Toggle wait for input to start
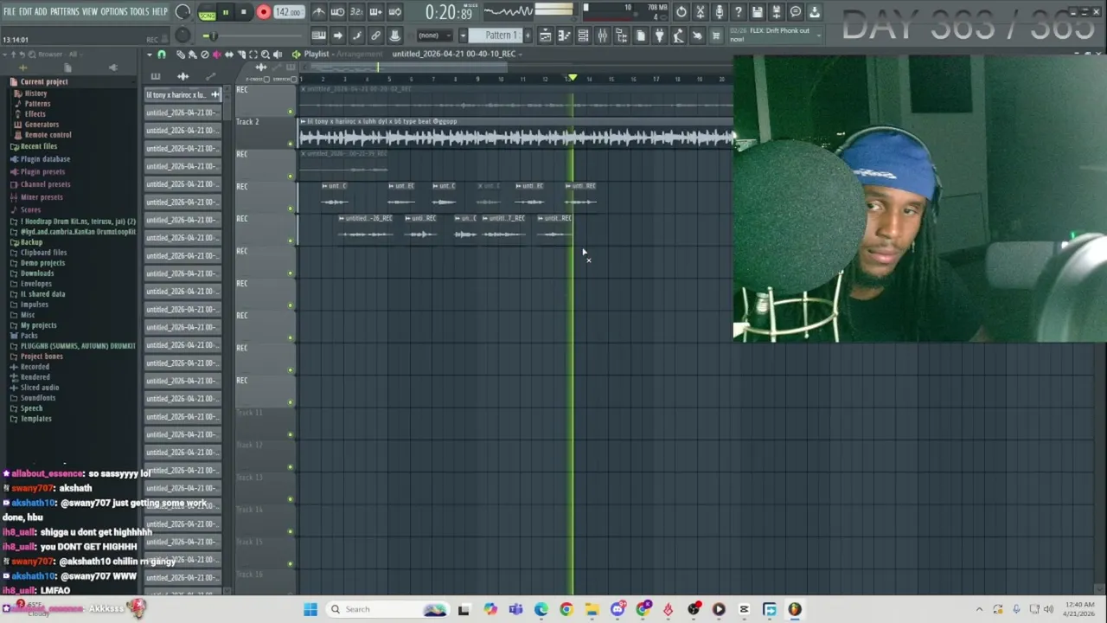The image size is (1107, 623). (338, 12)
